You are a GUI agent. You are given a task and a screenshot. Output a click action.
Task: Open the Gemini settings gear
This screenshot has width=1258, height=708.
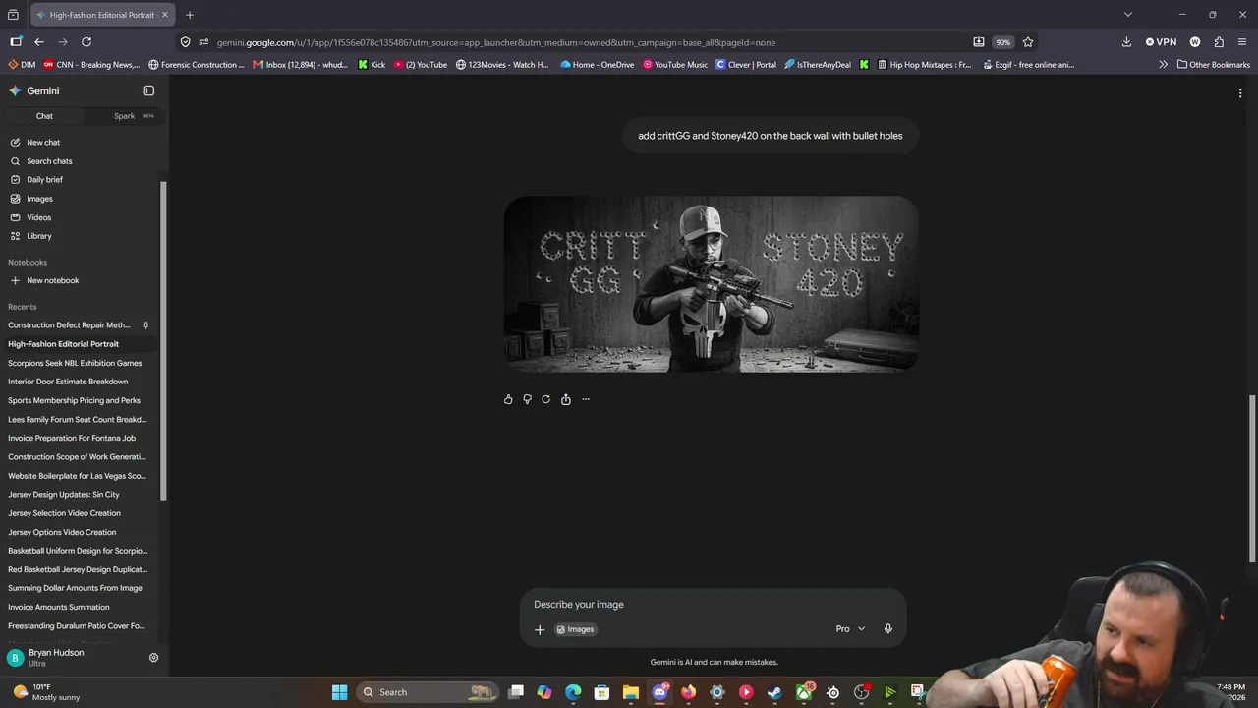point(153,658)
